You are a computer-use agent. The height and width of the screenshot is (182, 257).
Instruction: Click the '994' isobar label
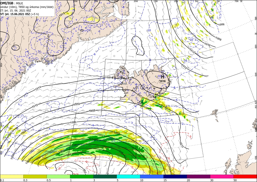point(69,155)
